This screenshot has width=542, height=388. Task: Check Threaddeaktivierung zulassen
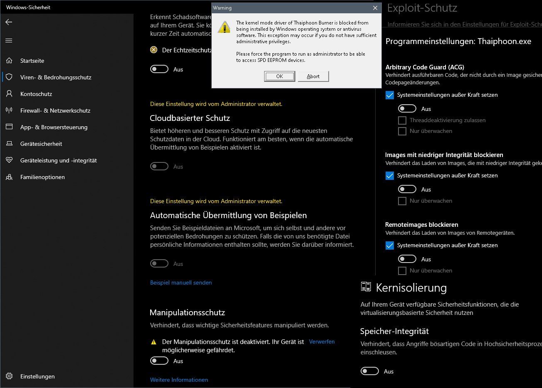pyautogui.click(x=402, y=120)
